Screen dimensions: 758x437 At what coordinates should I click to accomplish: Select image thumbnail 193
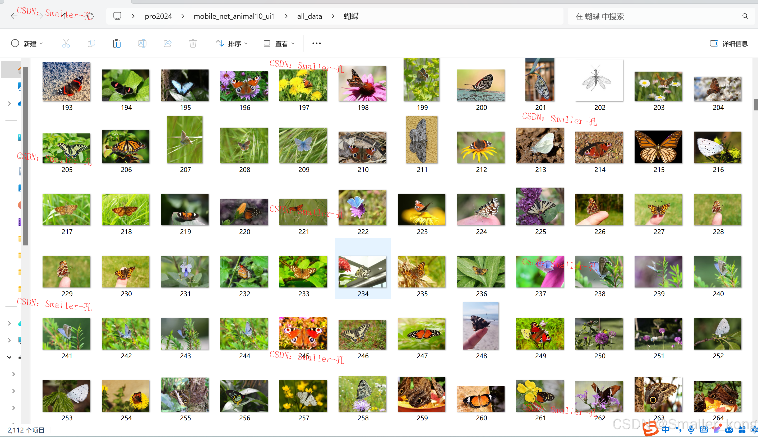[x=66, y=82]
